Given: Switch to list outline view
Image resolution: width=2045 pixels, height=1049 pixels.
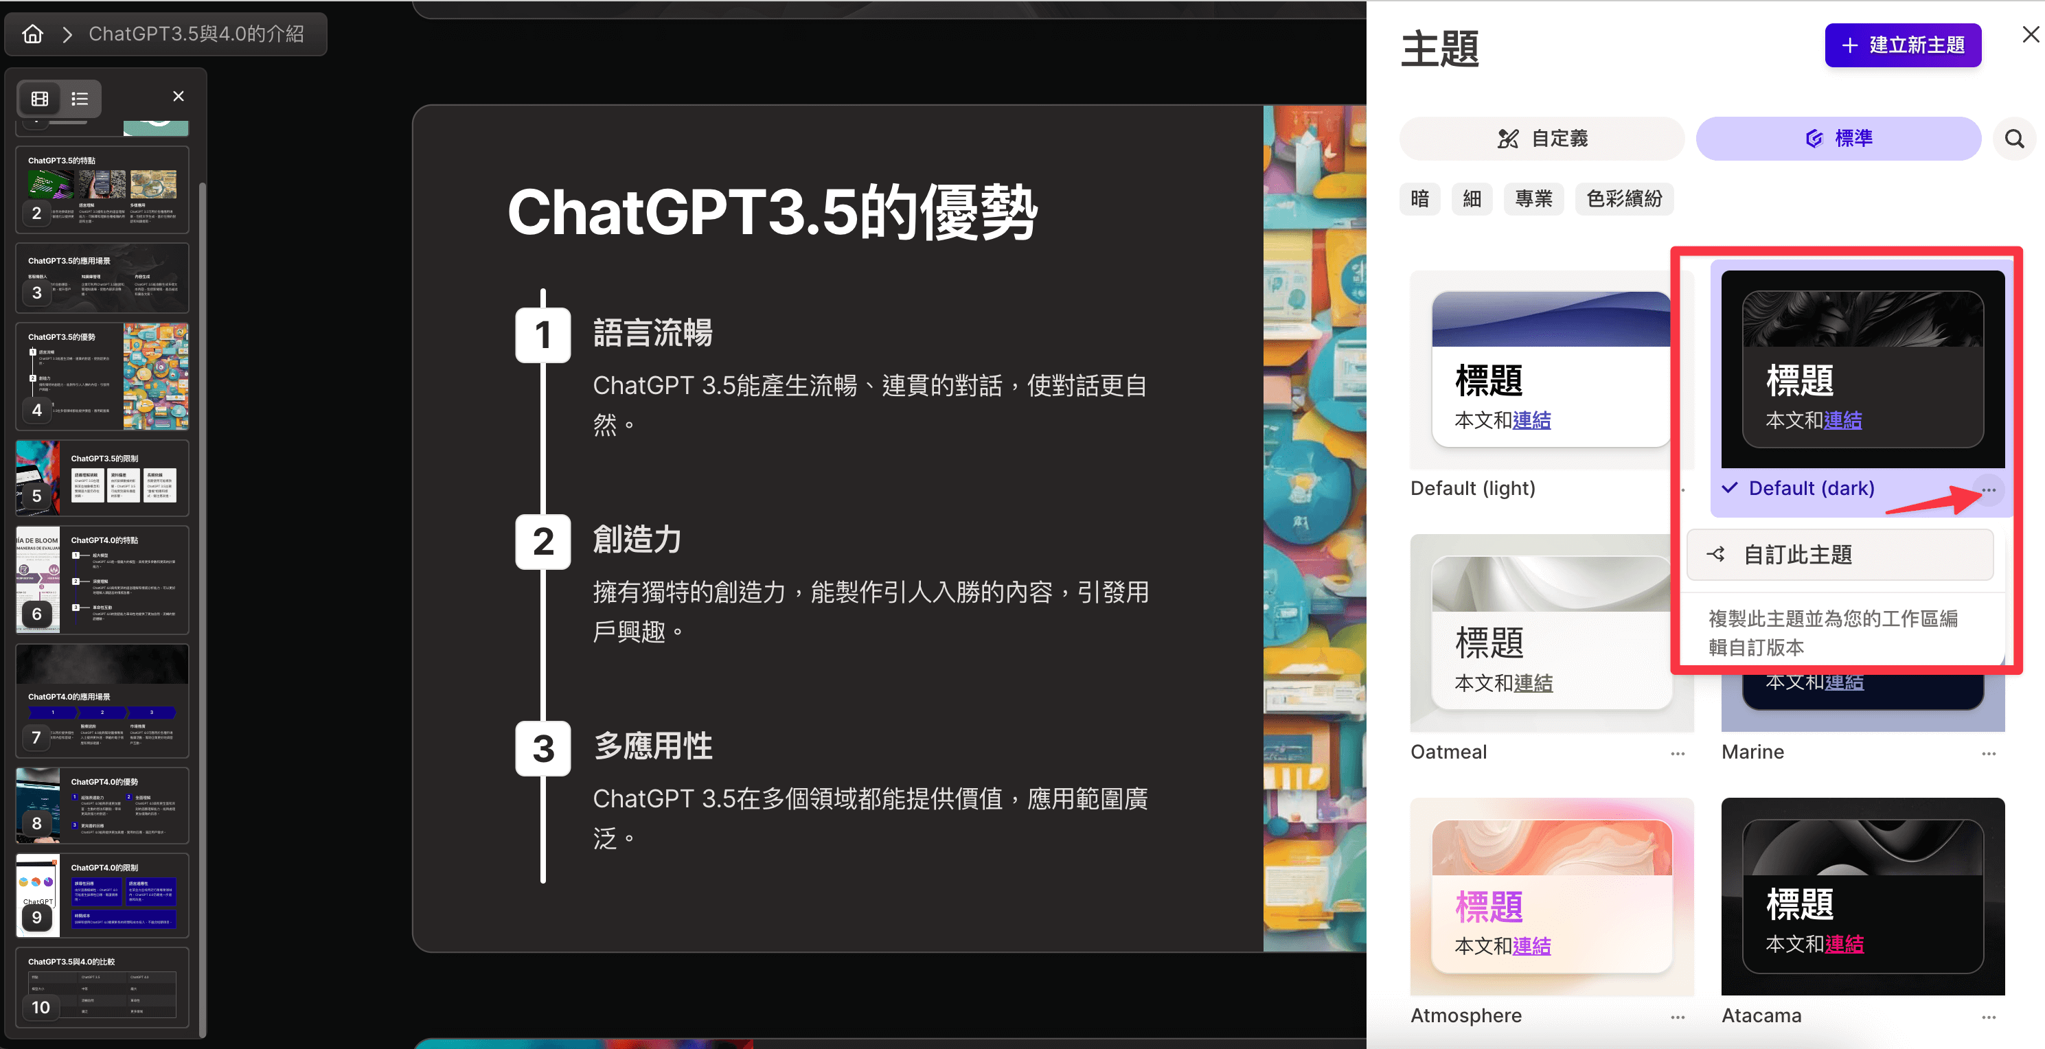Looking at the screenshot, I should click(x=80, y=98).
